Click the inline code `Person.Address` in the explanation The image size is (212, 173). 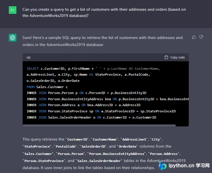pyautogui.click(x=164, y=154)
